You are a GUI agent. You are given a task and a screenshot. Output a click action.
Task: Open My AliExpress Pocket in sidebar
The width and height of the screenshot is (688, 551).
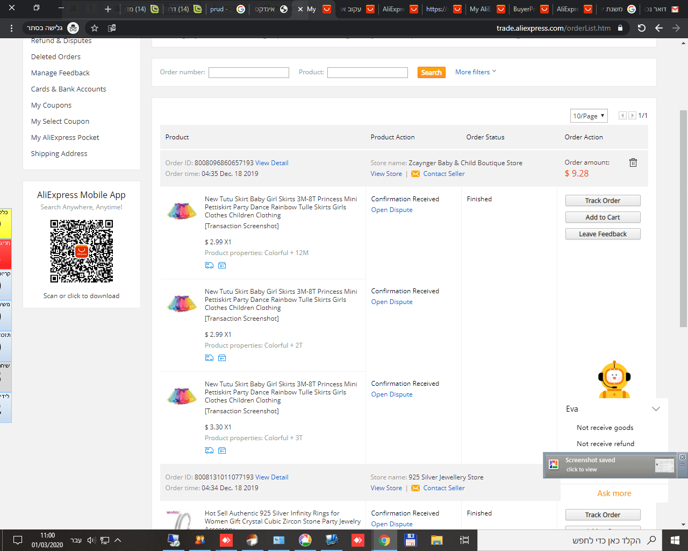[65, 137]
